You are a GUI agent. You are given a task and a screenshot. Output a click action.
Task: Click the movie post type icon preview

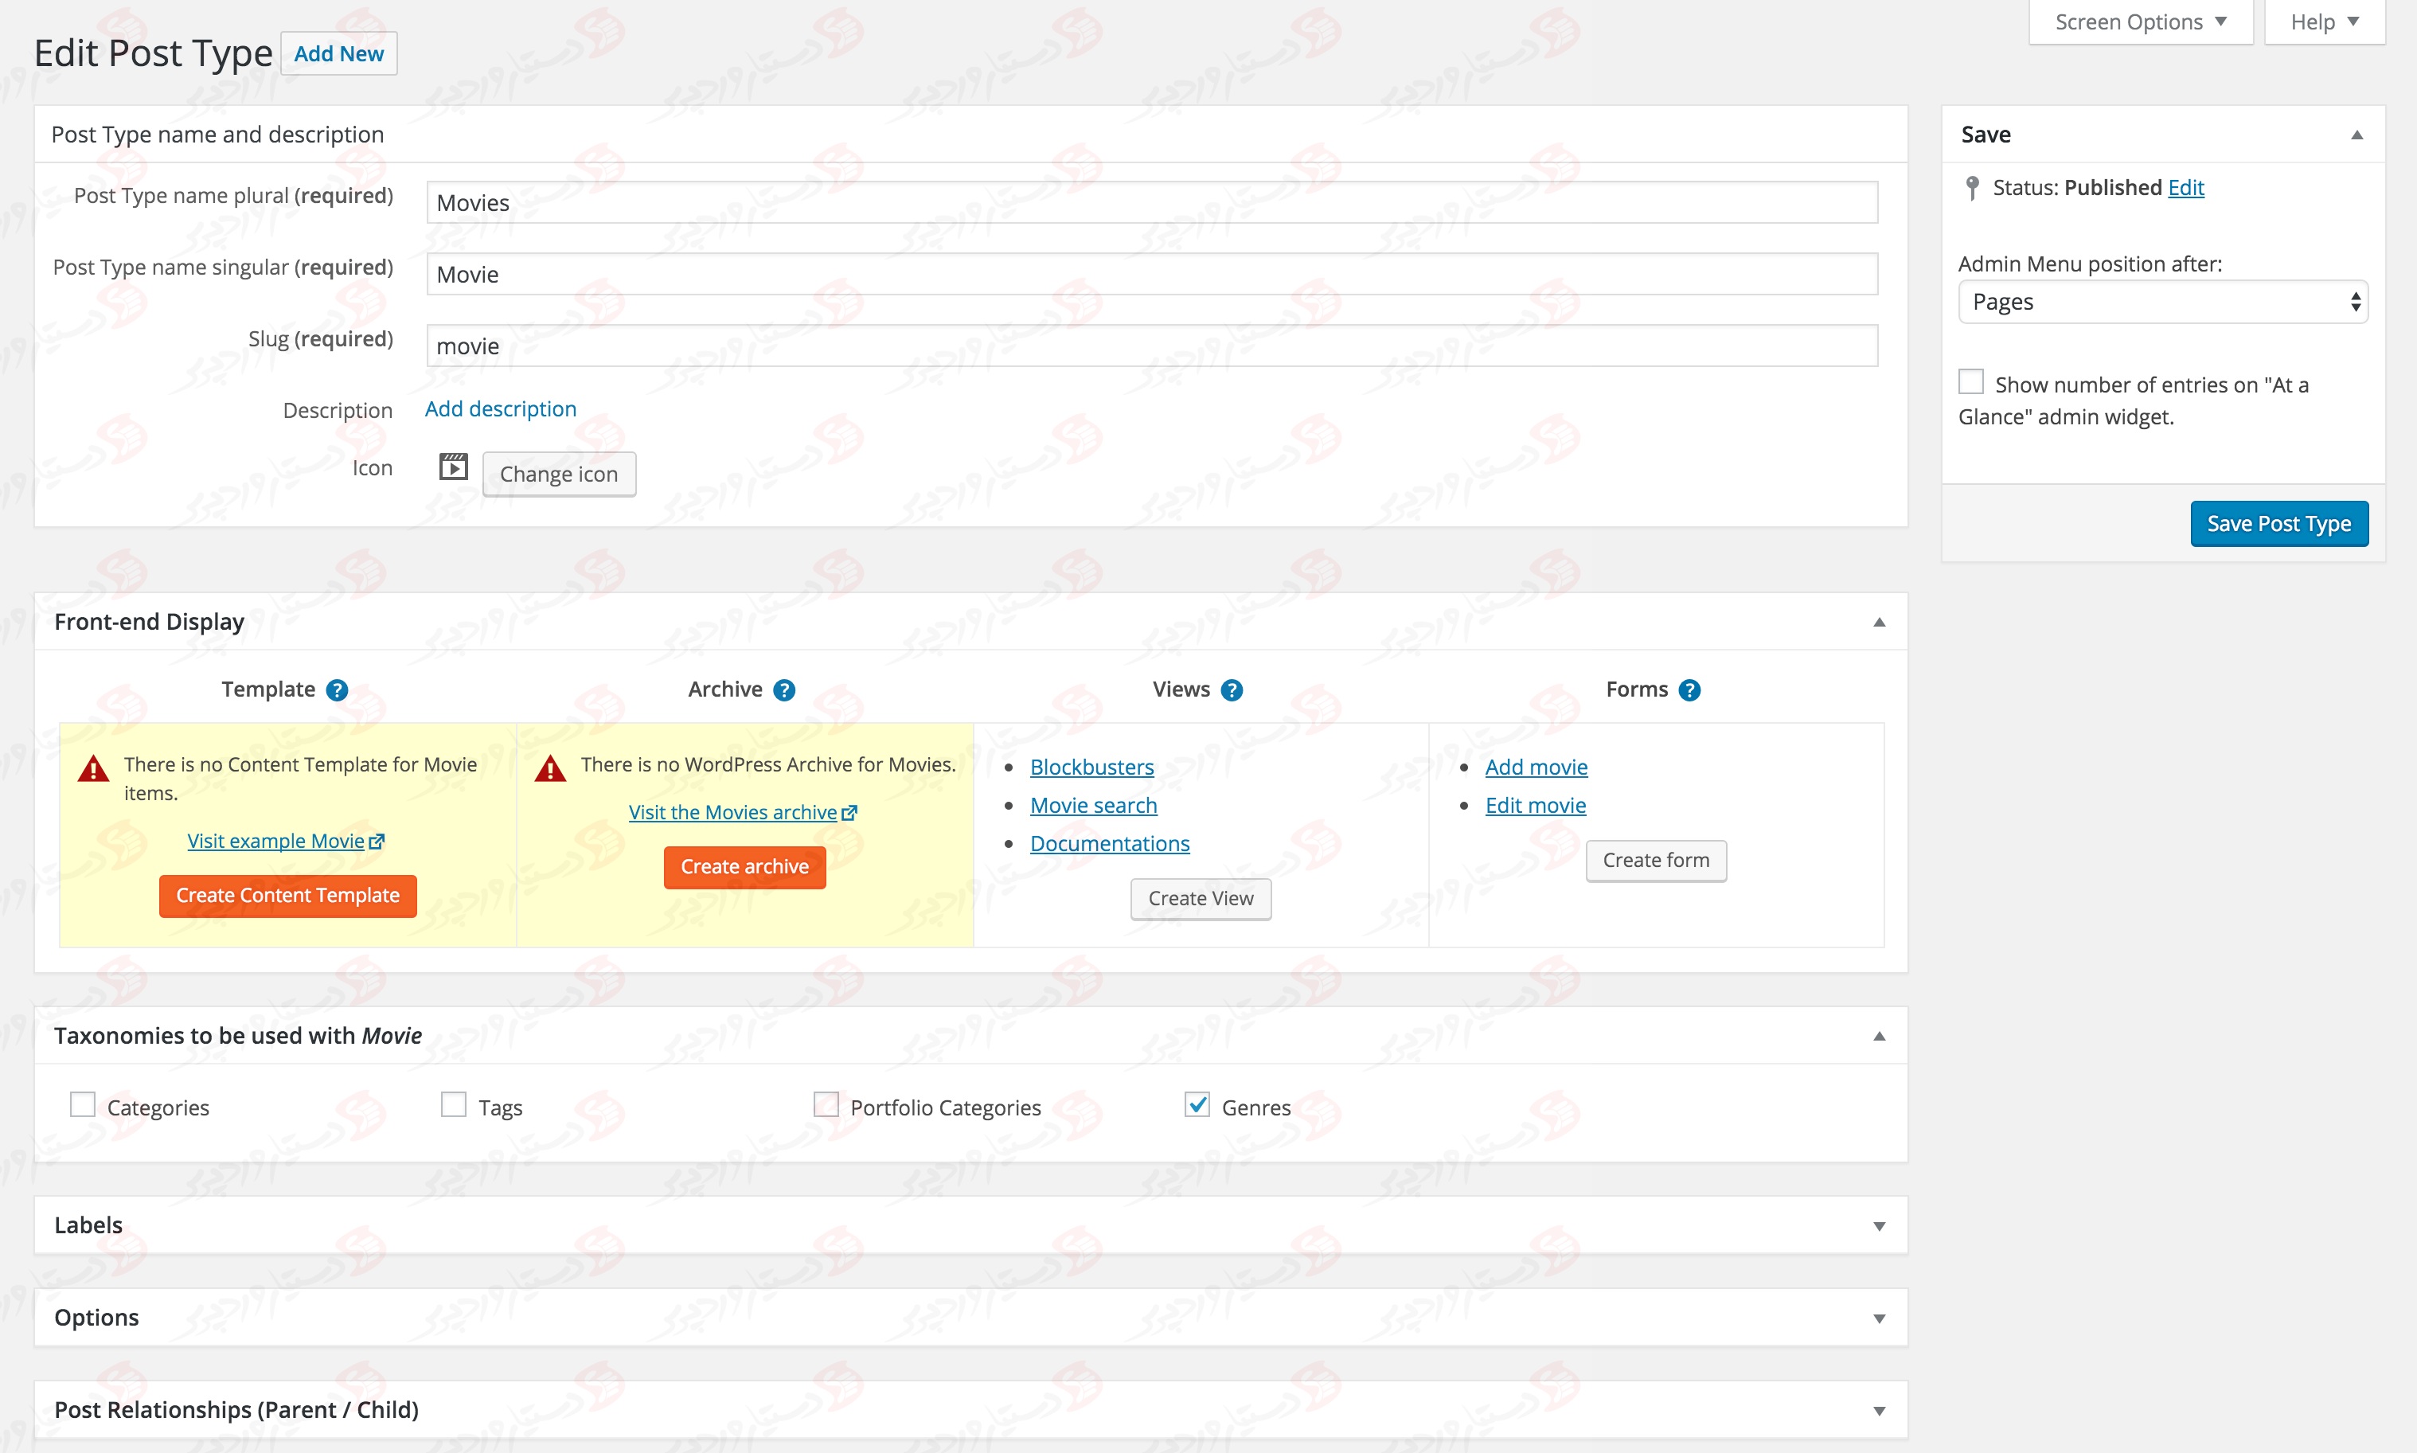pos(452,467)
